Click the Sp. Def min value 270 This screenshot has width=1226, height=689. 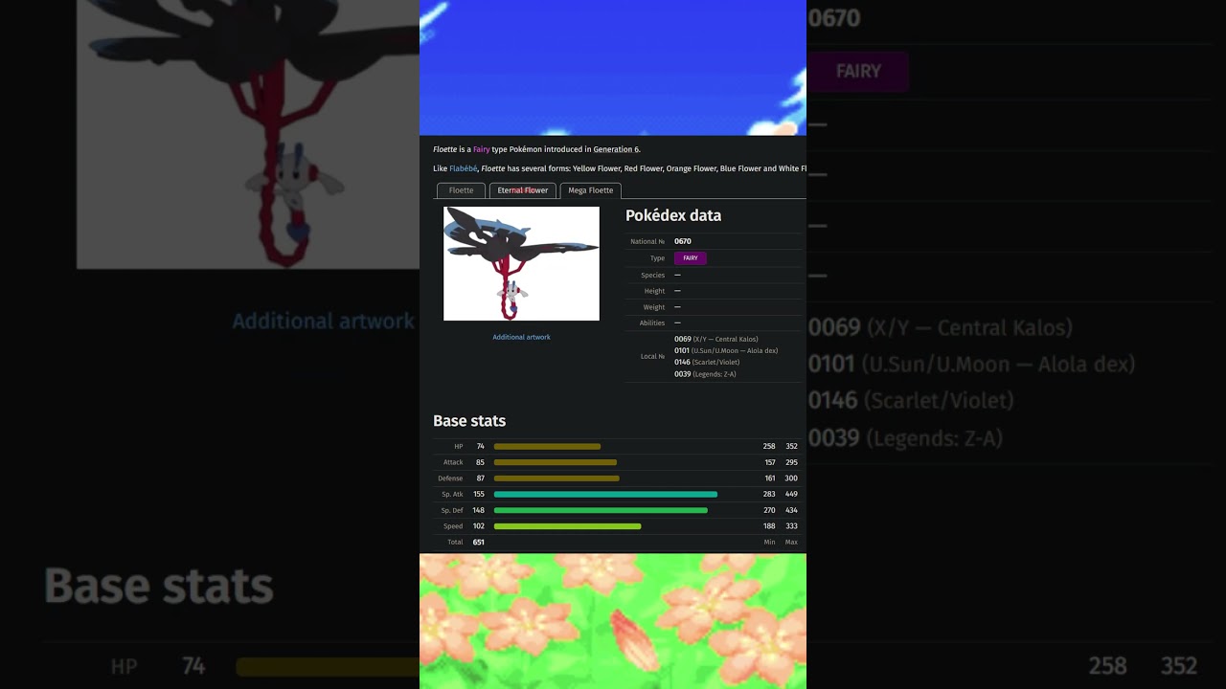[769, 511]
